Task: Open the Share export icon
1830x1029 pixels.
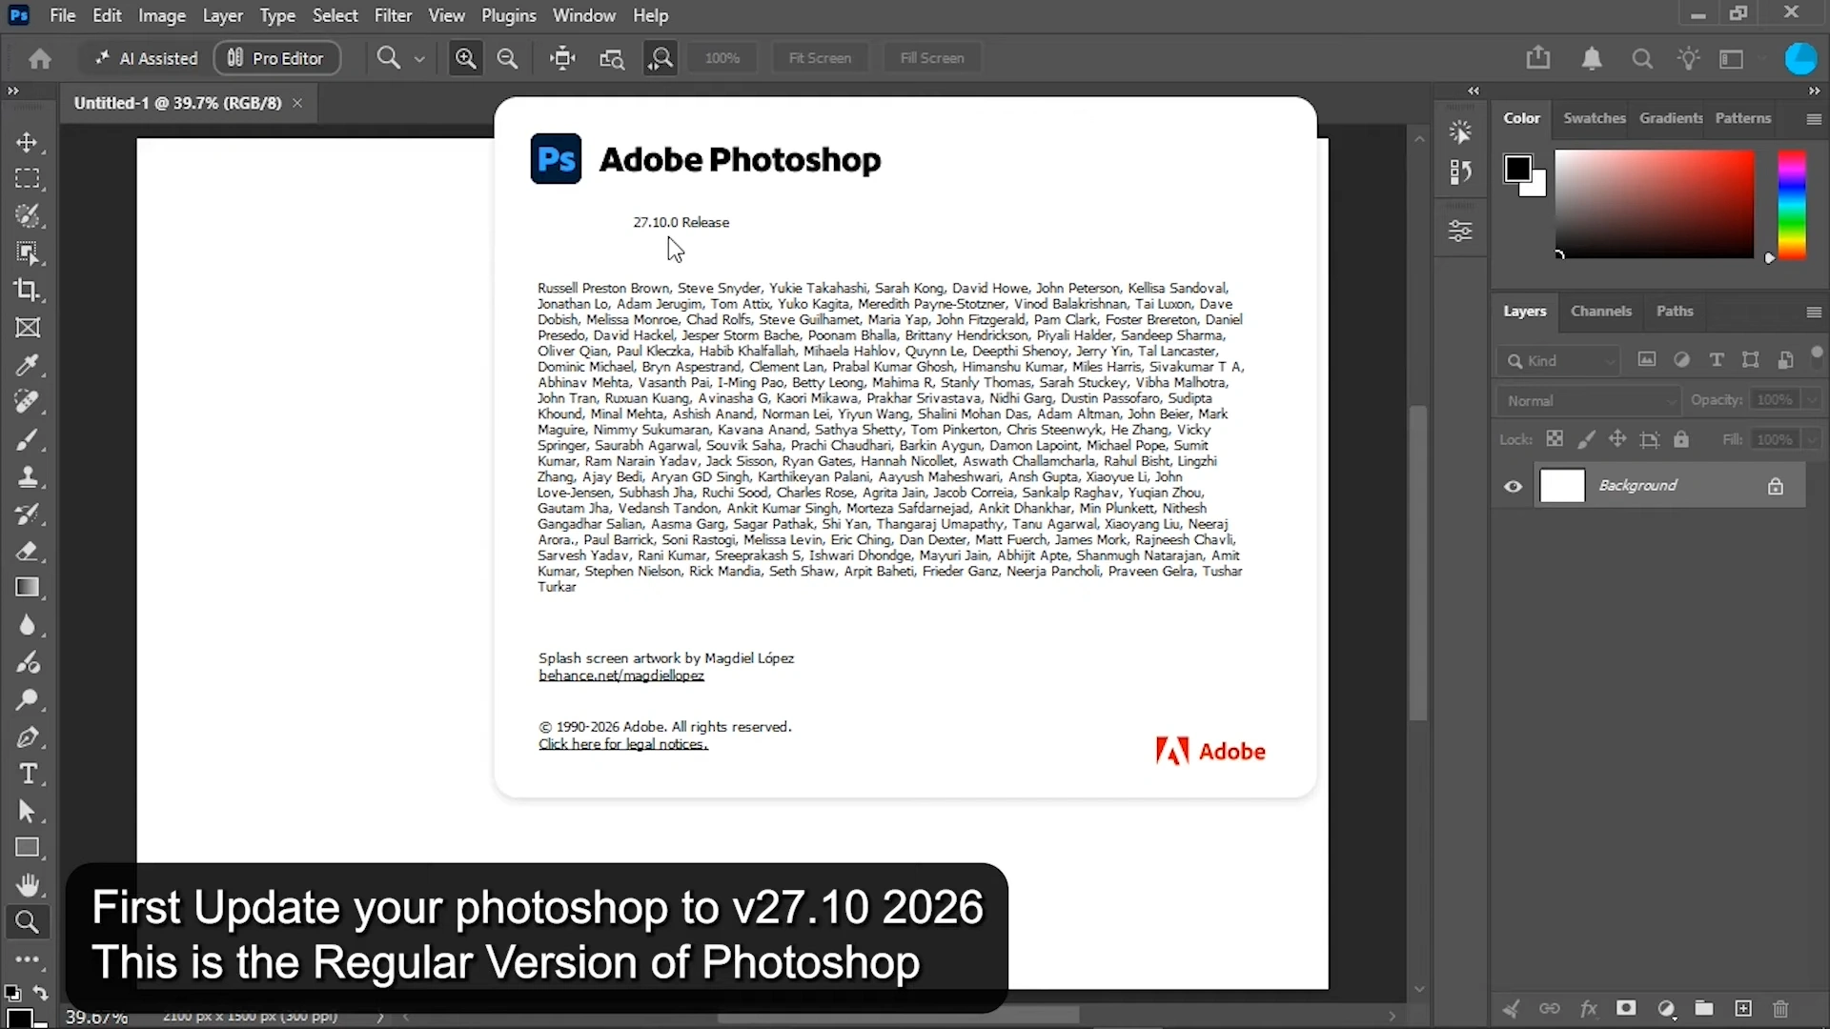Action: pos(1538,58)
